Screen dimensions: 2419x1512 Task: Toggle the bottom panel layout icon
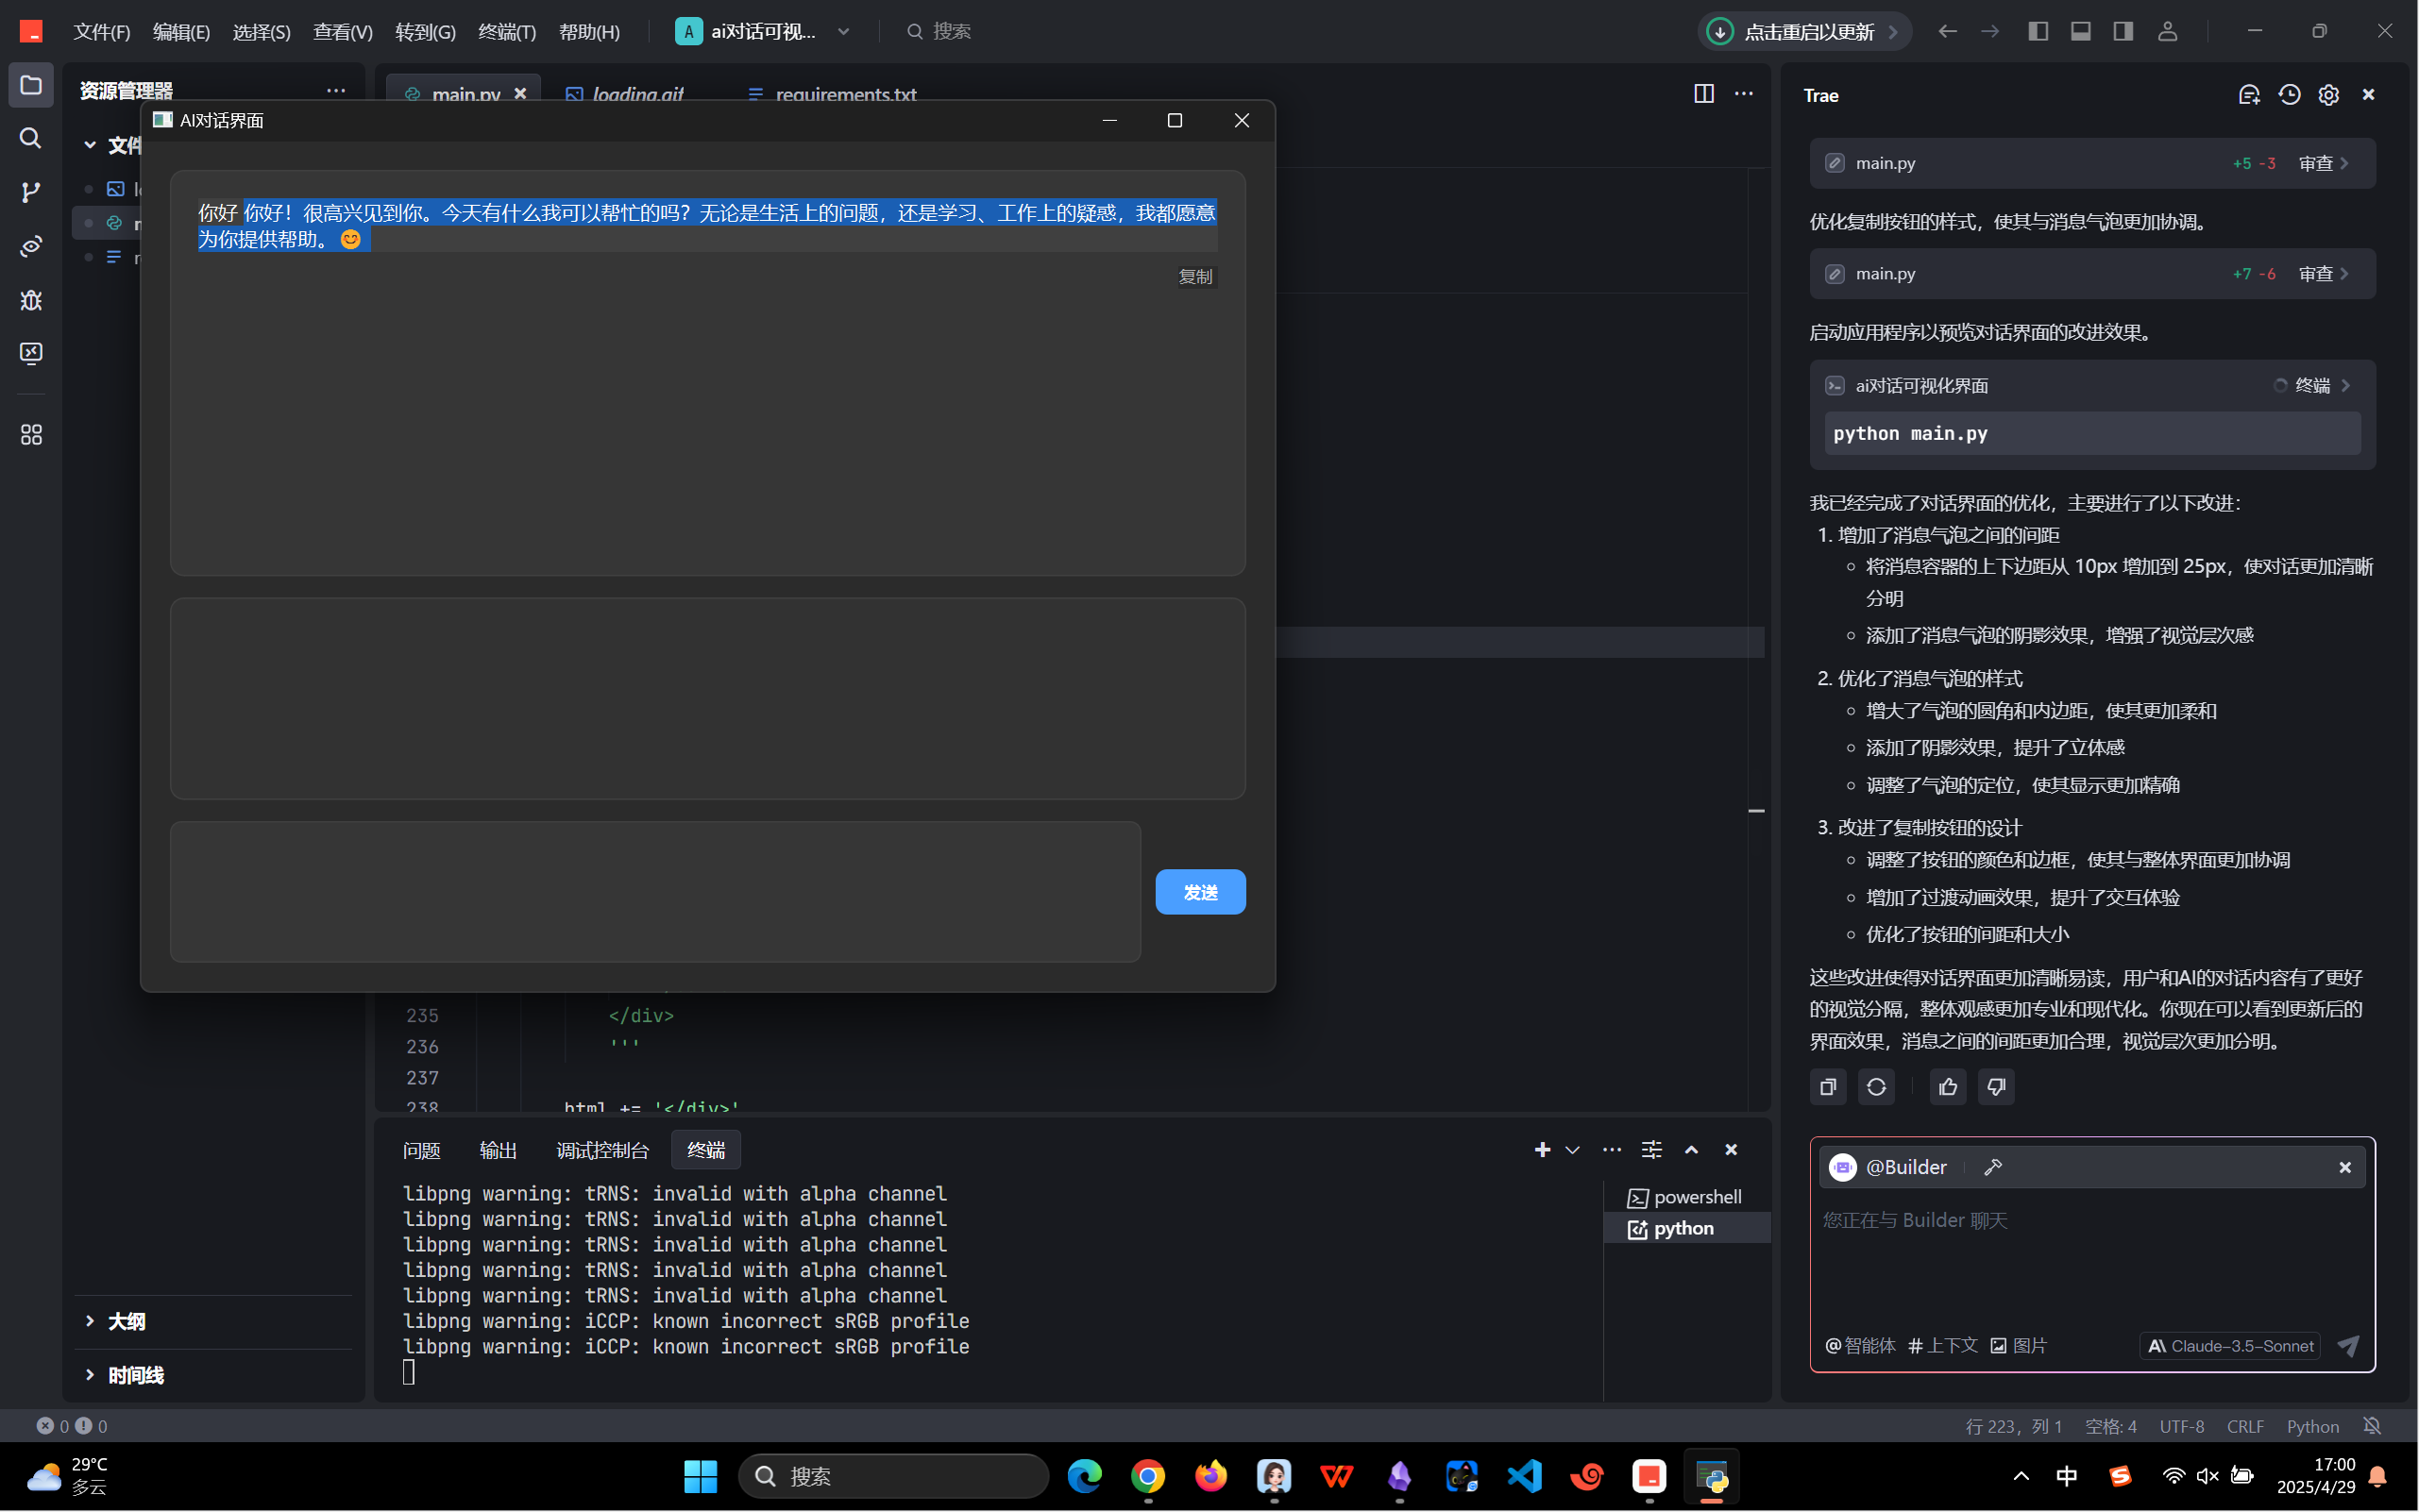click(x=2081, y=31)
